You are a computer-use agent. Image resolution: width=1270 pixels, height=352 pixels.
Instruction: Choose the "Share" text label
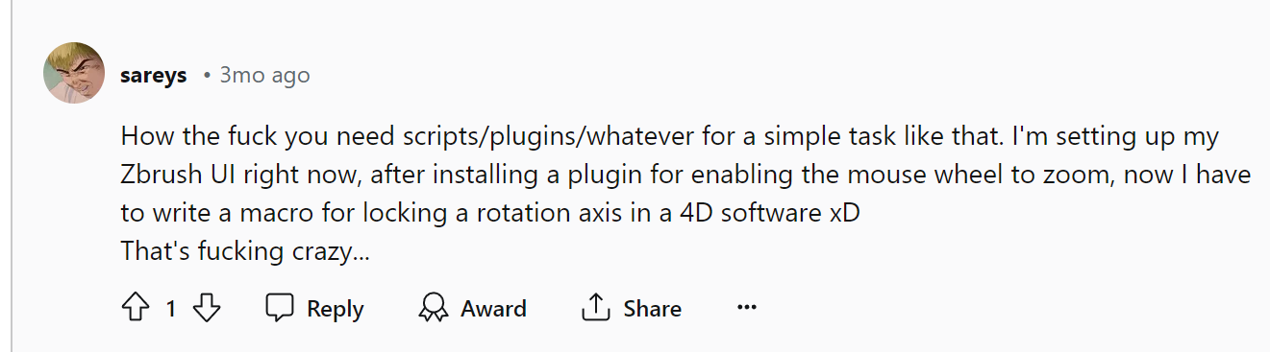[653, 309]
